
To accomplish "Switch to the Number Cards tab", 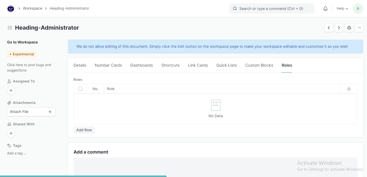I will pyautogui.click(x=108, y=65).
